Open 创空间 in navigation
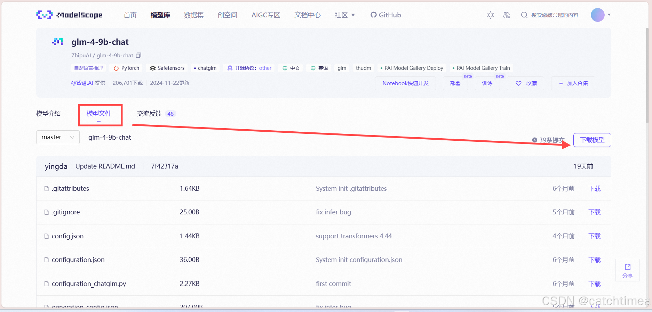The width and height of the screenshot is (652, 312). (x=227, y=15)
